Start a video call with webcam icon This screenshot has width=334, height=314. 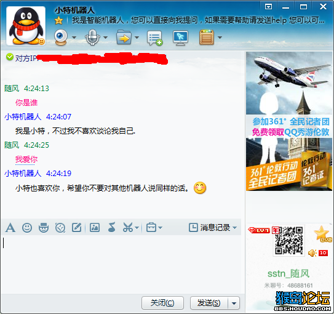(x=61, y=38)
